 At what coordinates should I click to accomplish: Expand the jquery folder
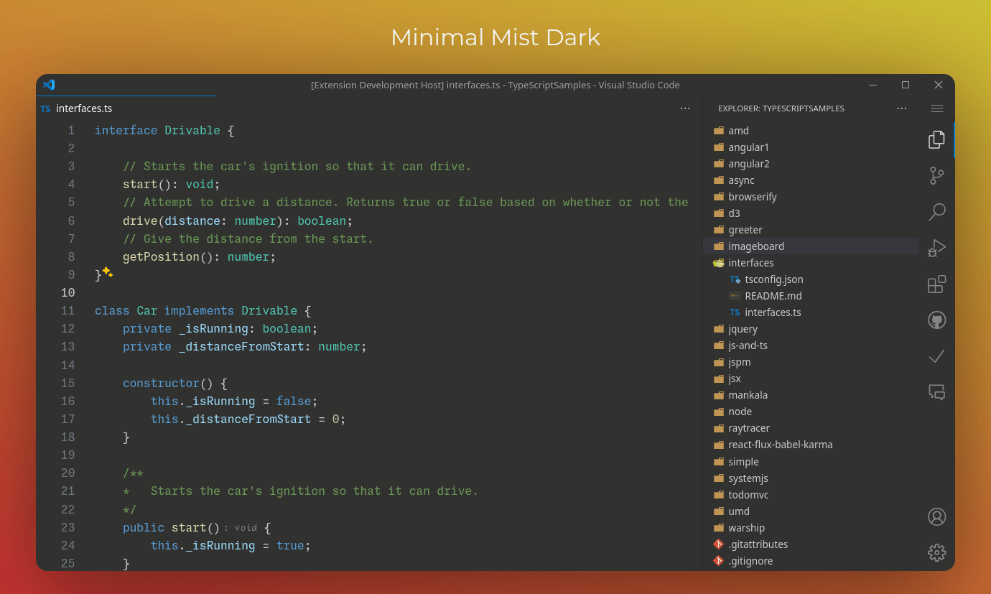743,328
